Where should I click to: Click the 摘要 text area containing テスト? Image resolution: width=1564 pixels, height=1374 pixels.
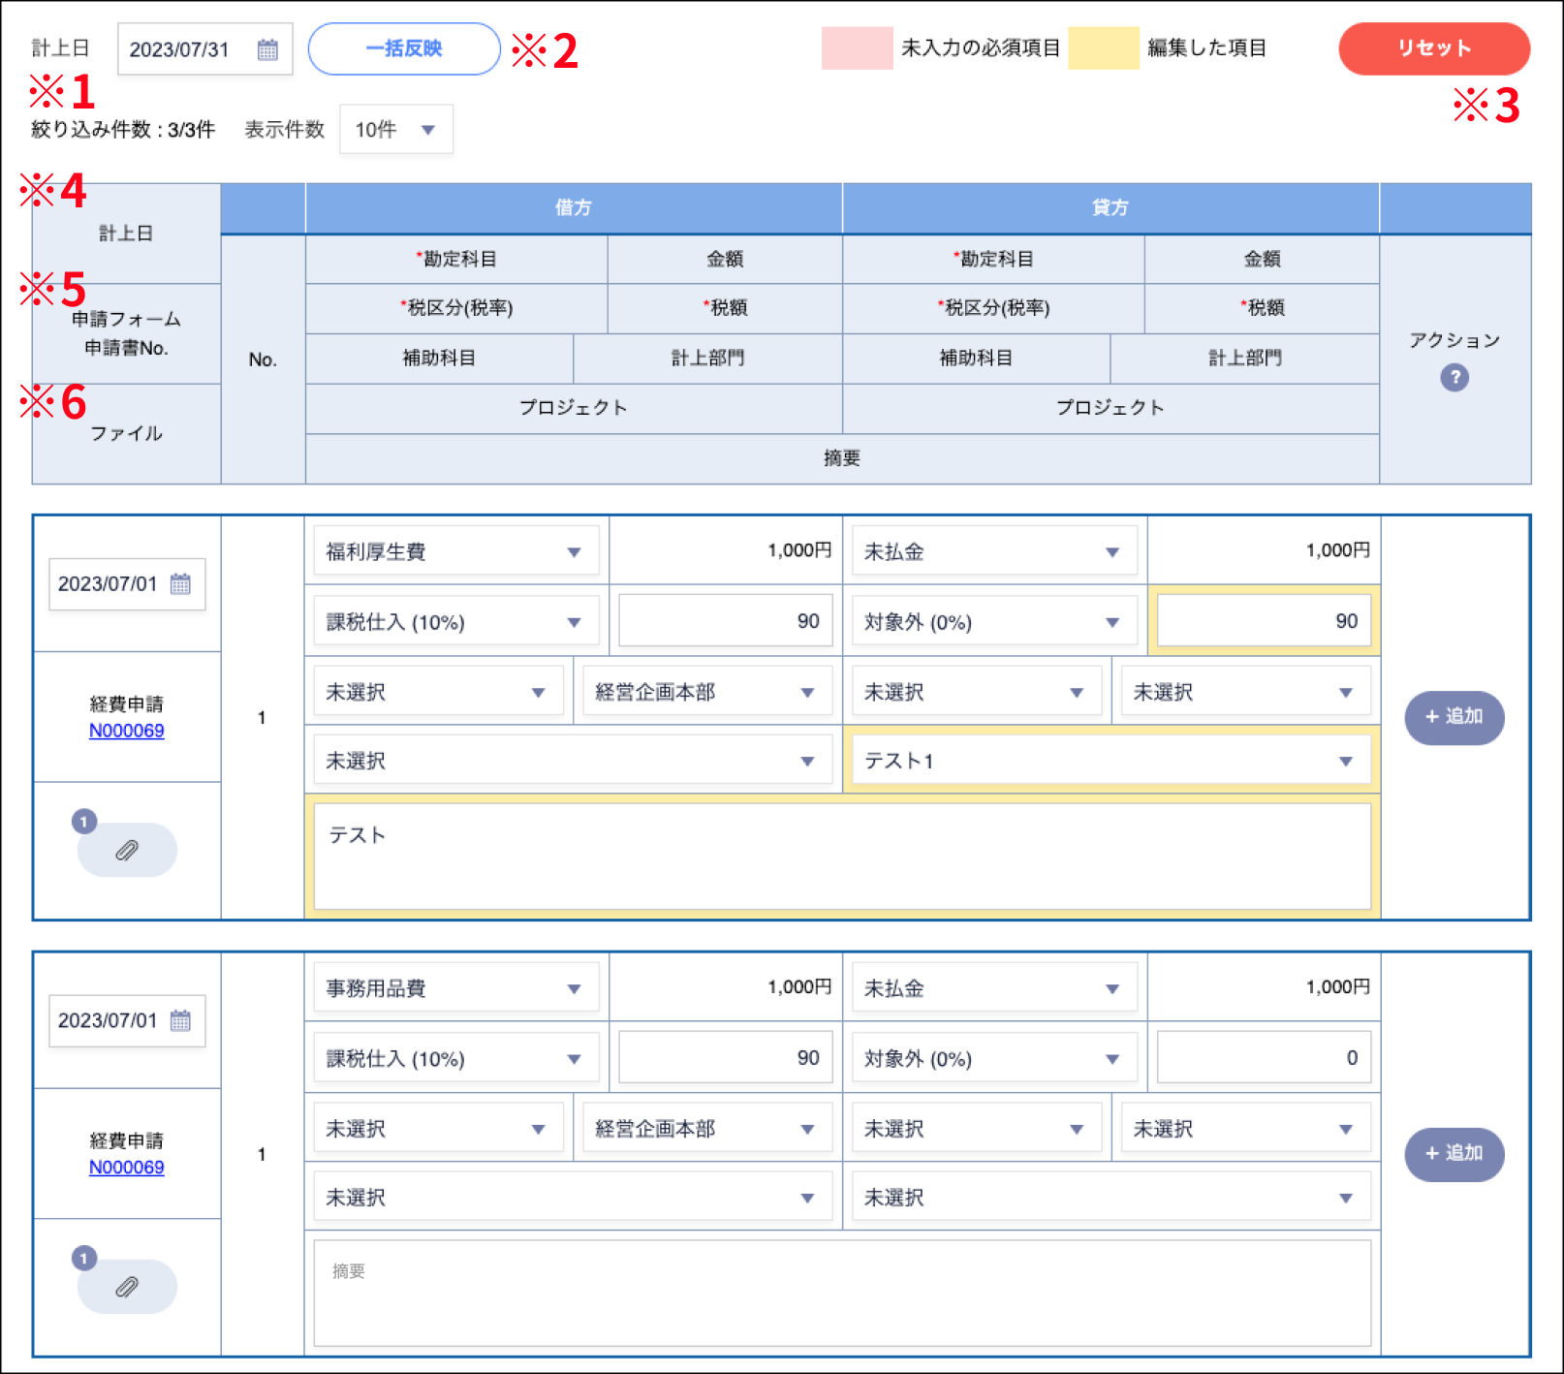click(x=842, y=857)
